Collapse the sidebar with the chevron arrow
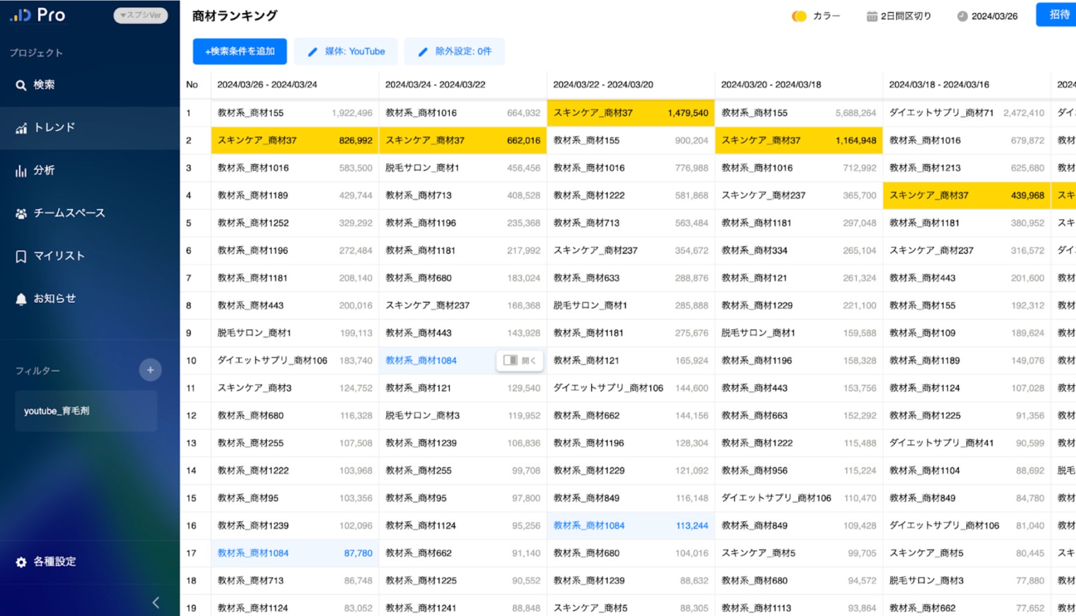This screenshot has width=1076, height=616. point(156,603)
